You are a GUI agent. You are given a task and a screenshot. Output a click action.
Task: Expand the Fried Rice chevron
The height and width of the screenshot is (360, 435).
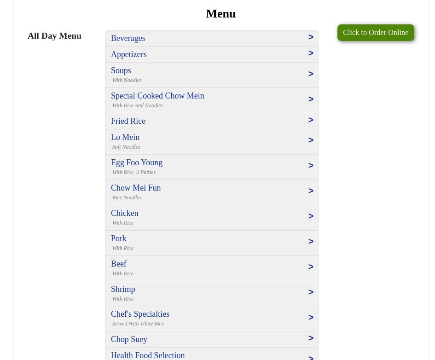pos(311,120)
